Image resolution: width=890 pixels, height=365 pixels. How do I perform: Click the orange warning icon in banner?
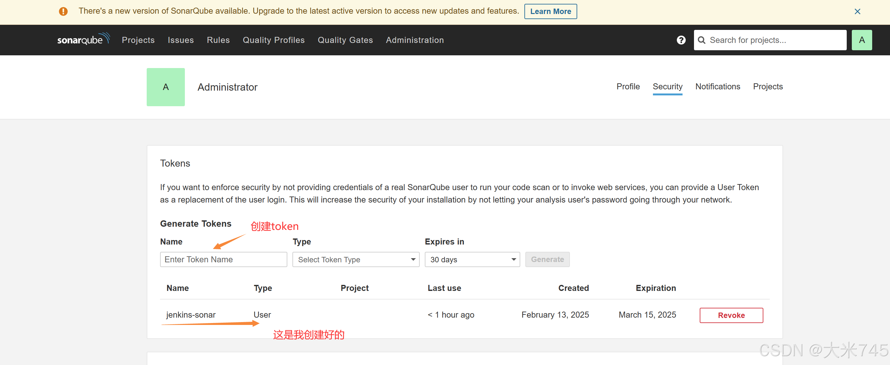63,11
